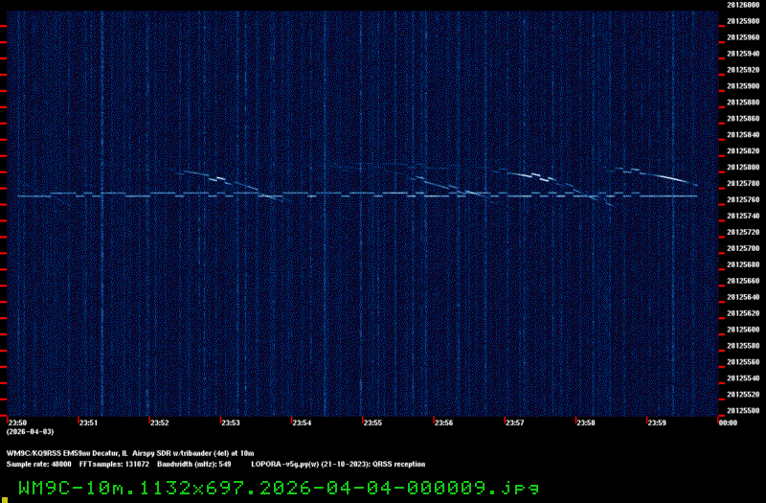Click the 23:57 time tick label

tap(515, 422)
